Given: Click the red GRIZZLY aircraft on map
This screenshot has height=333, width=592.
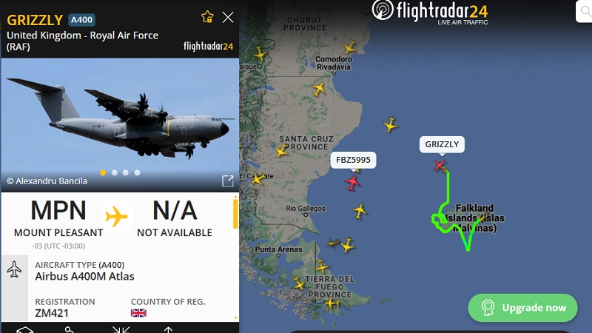Looking at the screenshot, I should coord(440,165).
